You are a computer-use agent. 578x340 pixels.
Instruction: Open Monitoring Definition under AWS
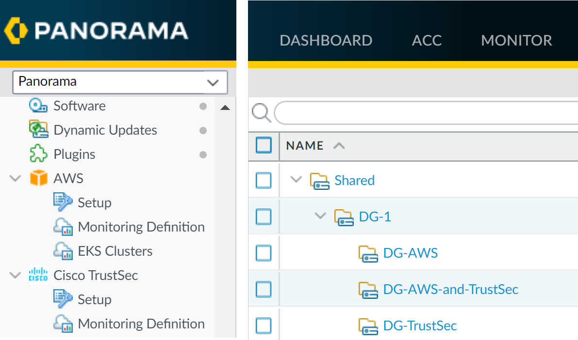click(141, 227)
